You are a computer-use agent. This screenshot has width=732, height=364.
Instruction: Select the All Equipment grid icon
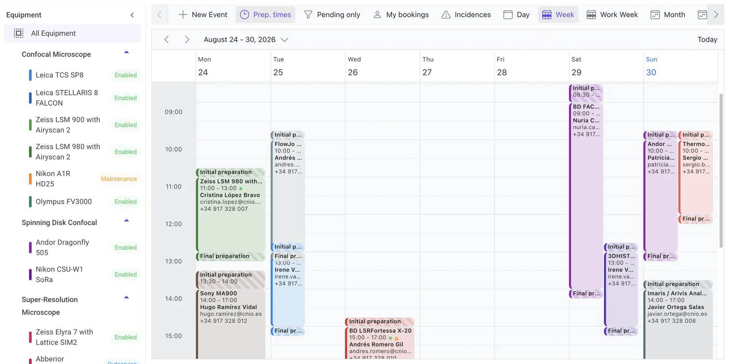(19, 33)
